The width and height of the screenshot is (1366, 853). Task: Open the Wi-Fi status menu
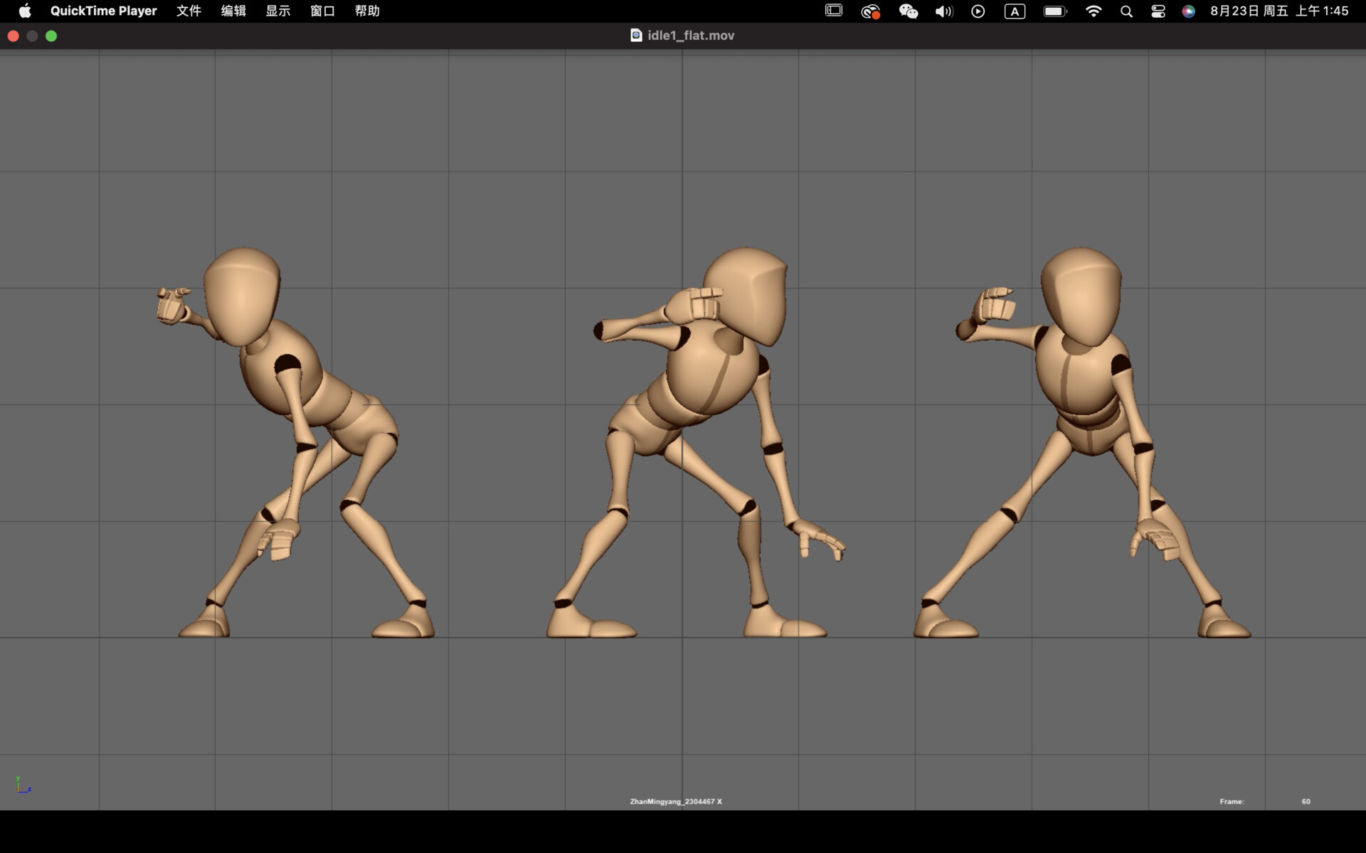click(1094, 11)
